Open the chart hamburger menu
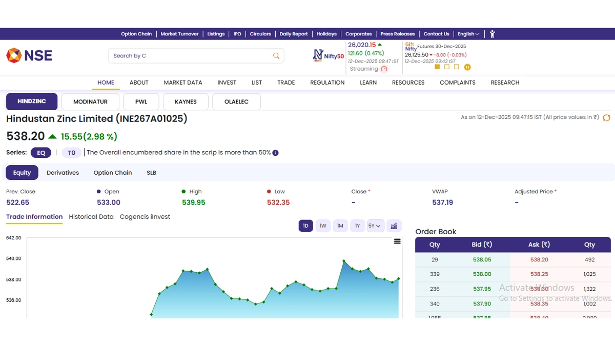 point(397,241)
